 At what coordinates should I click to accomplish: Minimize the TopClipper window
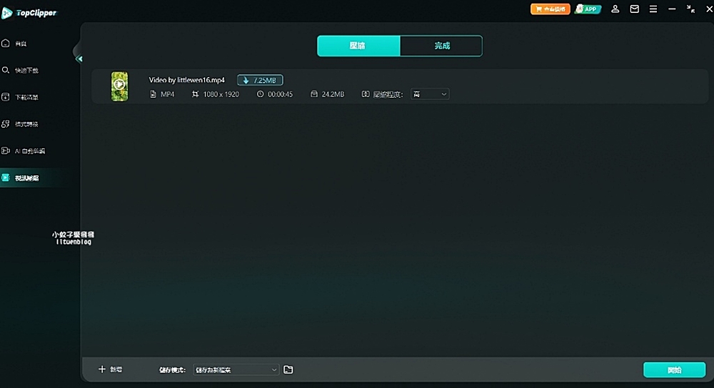(672, 9)
